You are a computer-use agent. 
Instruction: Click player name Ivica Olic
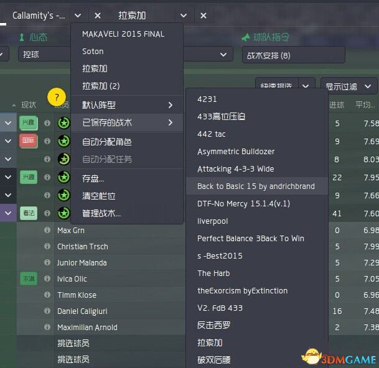(x=72, y=279)
